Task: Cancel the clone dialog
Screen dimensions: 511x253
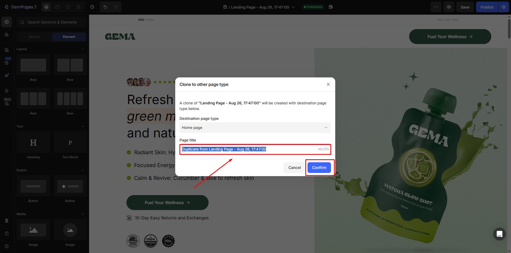Action: [294, 168]
